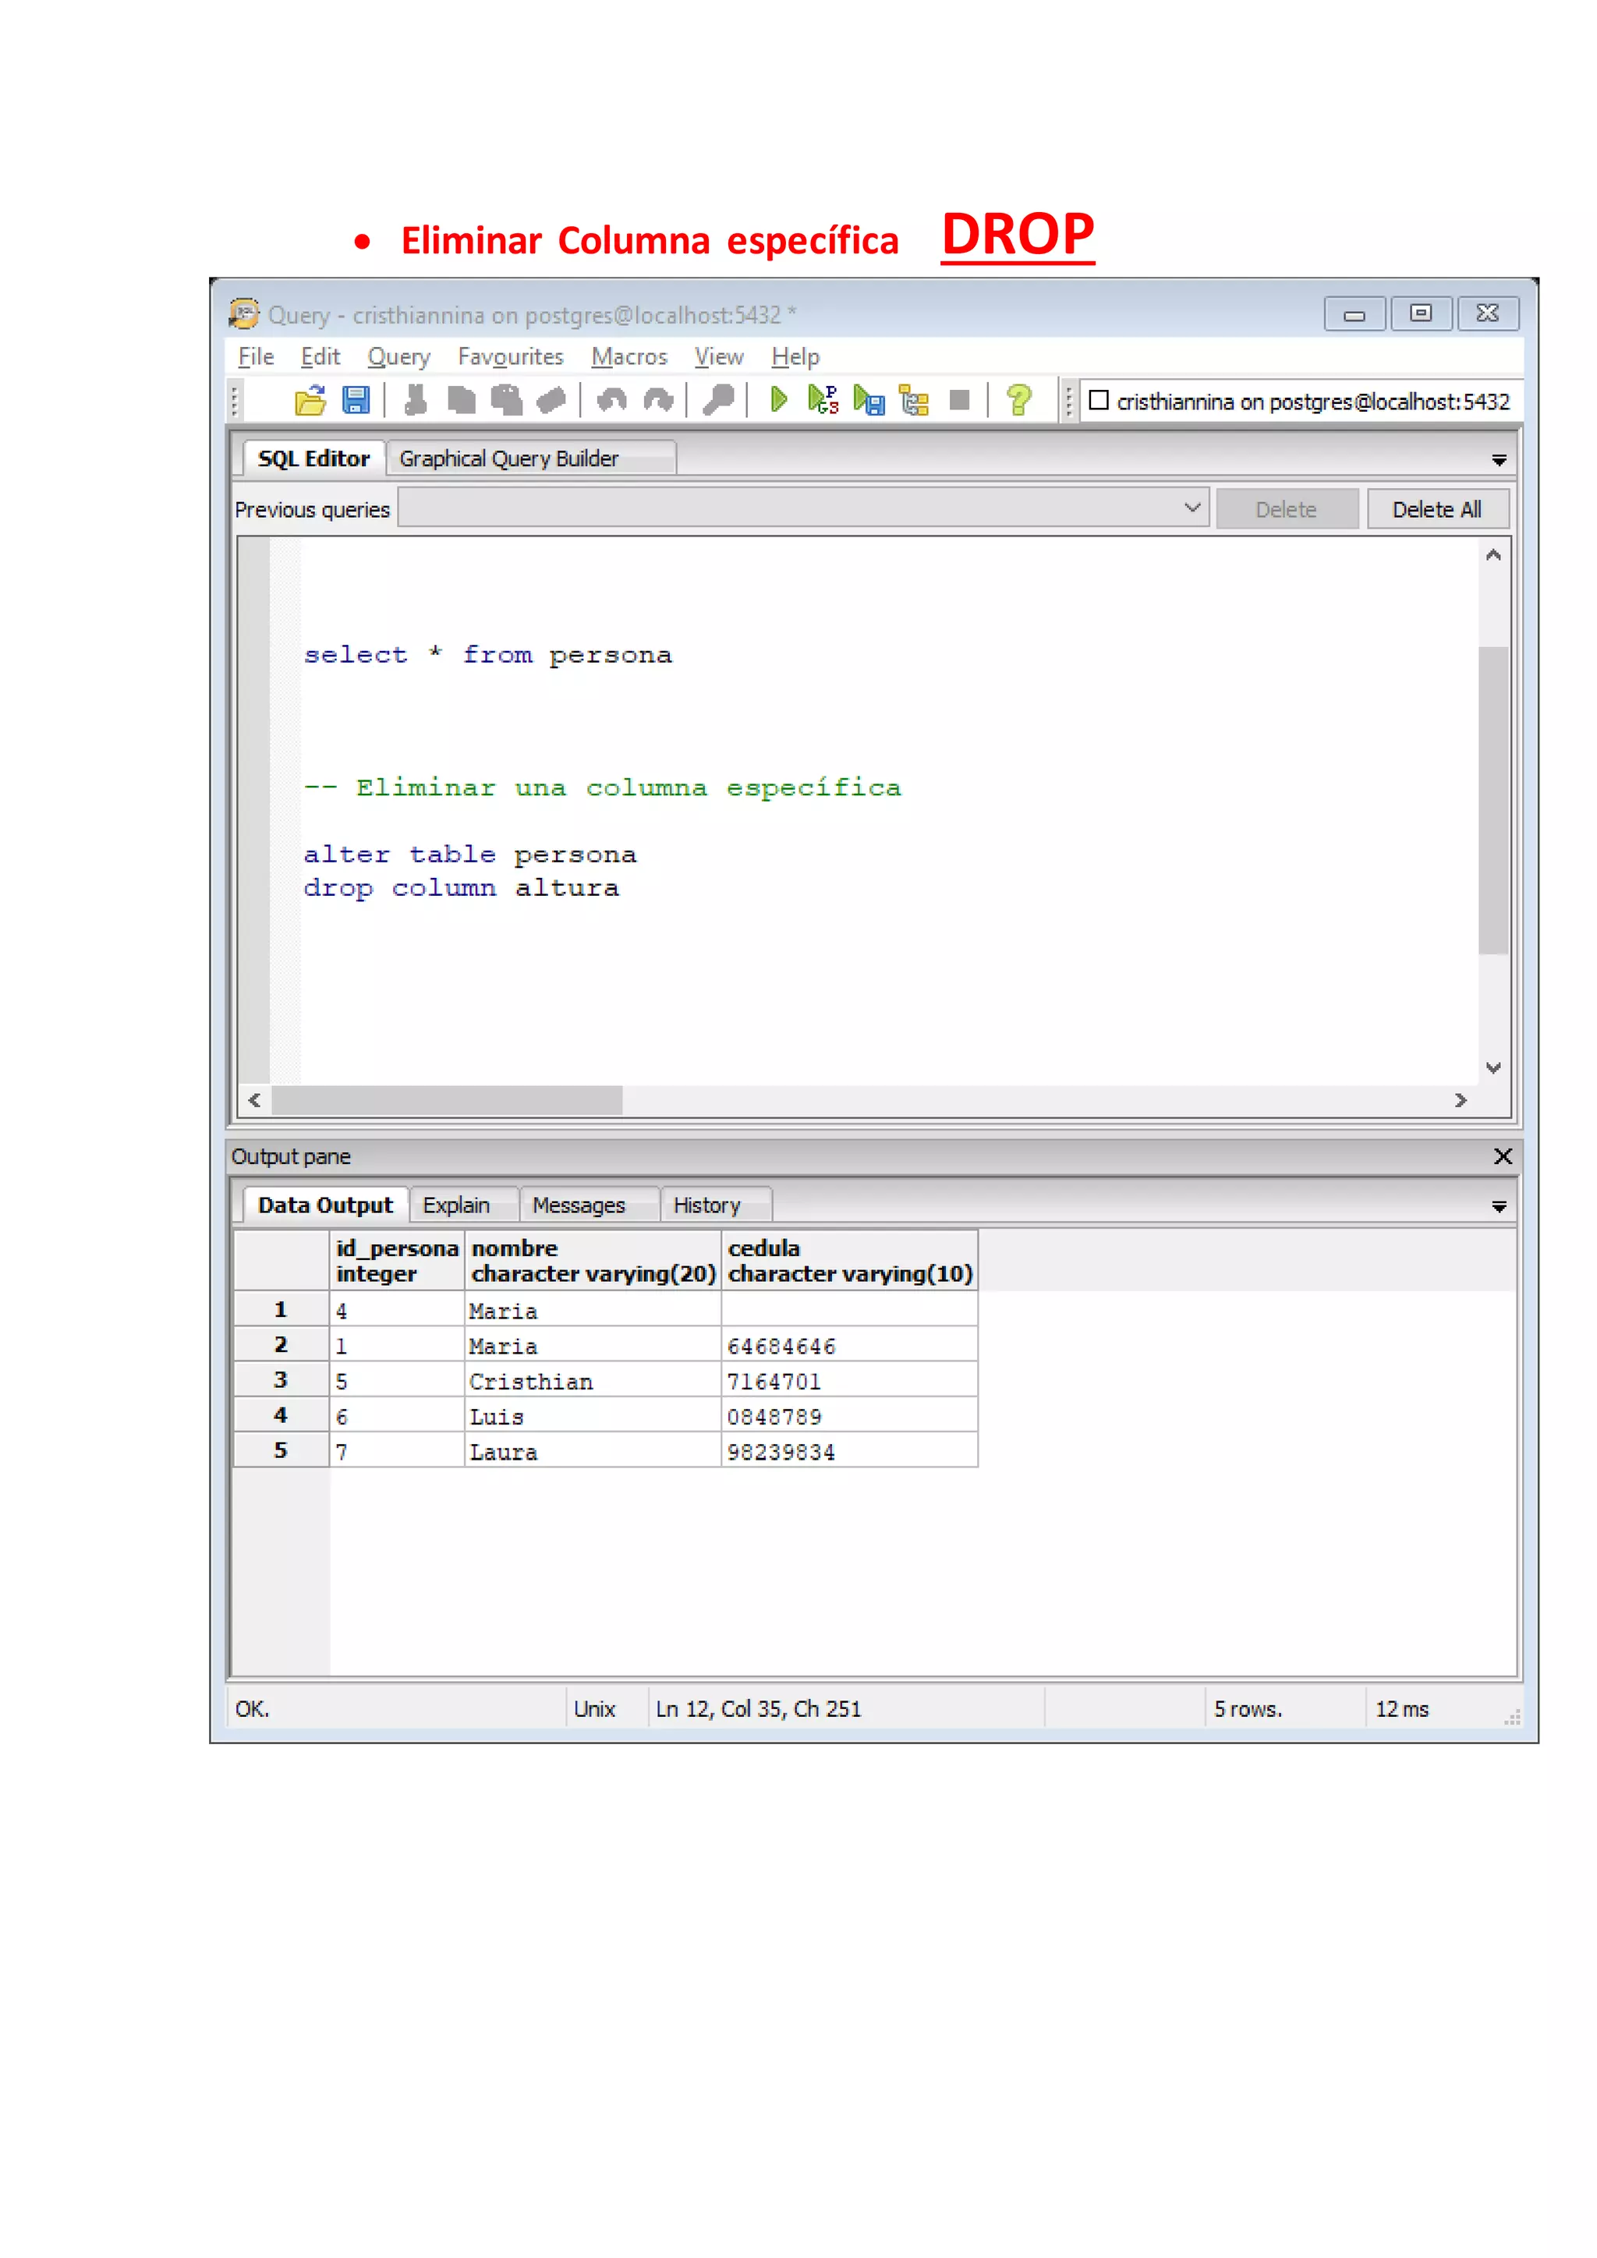Click the 'drop column altura' line
1597x2258 pixels.
tap(461, 888)
